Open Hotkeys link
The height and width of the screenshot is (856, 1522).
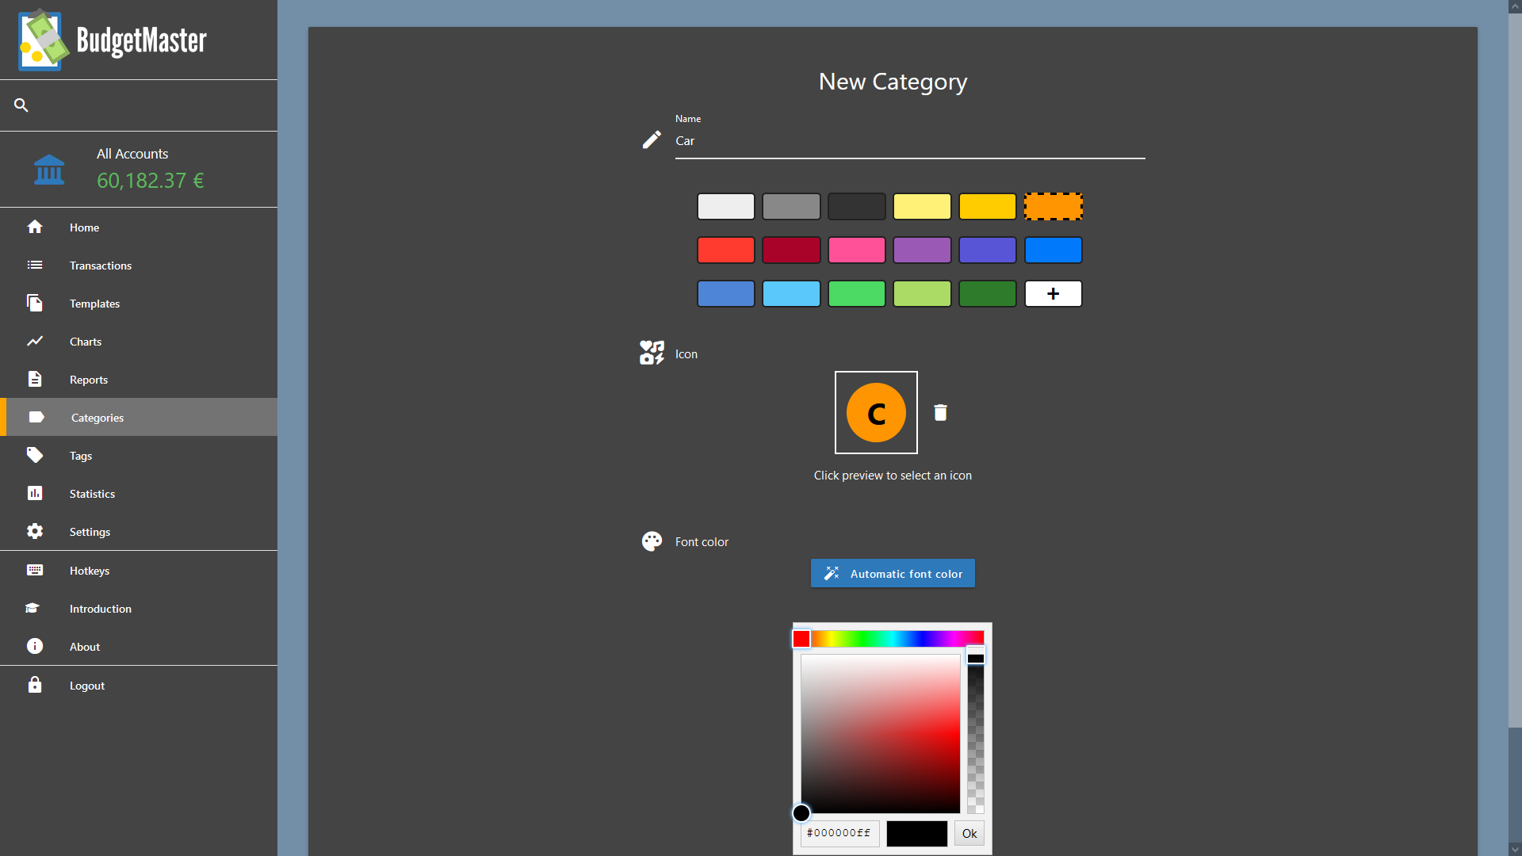coord(139,571)
